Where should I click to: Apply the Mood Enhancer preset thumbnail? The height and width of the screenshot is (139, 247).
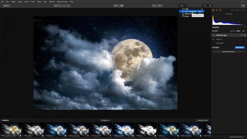point(191,130)
